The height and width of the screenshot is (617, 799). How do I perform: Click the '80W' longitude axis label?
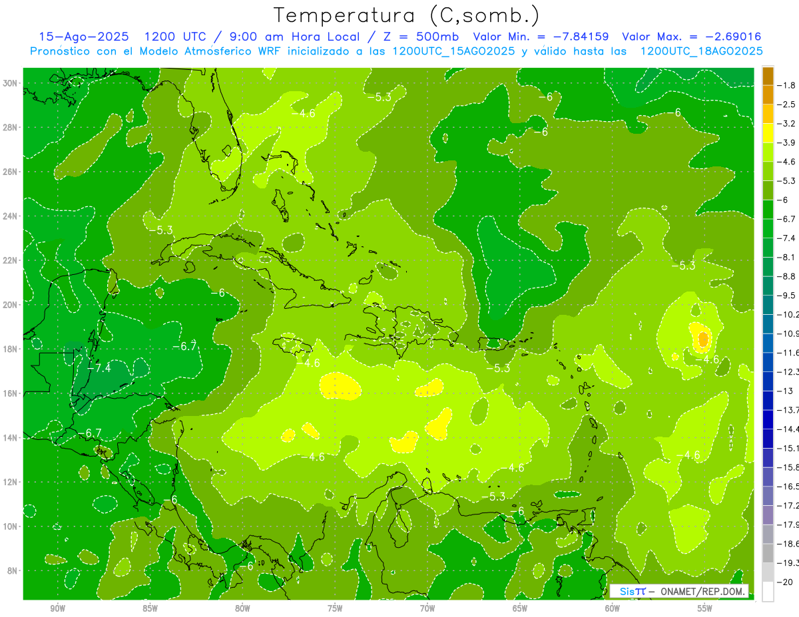(242, 608)
